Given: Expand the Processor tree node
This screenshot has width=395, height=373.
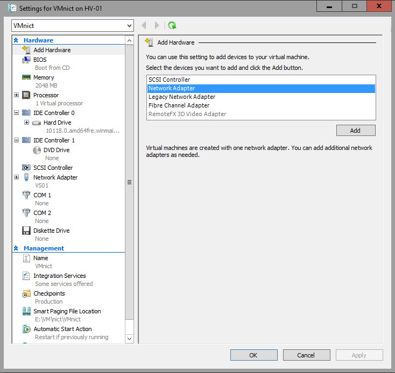Looking at the screenshot, I should 16,95.
